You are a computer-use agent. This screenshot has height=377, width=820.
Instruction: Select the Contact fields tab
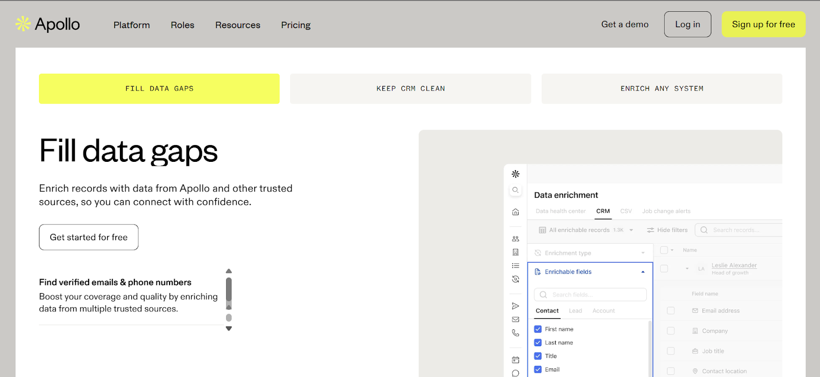pyautogui.click(x=547, y=311)
